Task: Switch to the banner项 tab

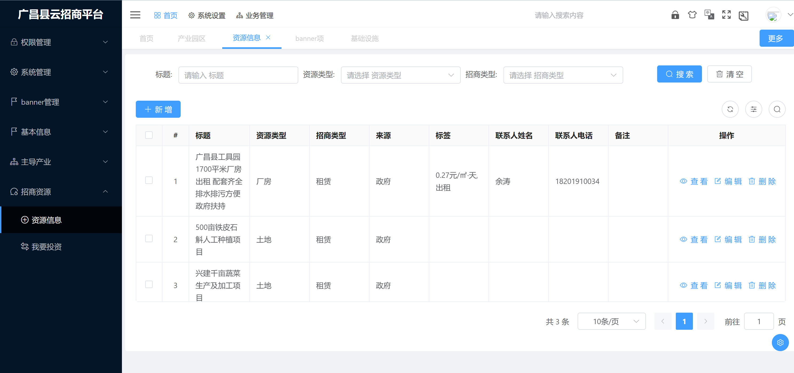Action: point(309,38)
